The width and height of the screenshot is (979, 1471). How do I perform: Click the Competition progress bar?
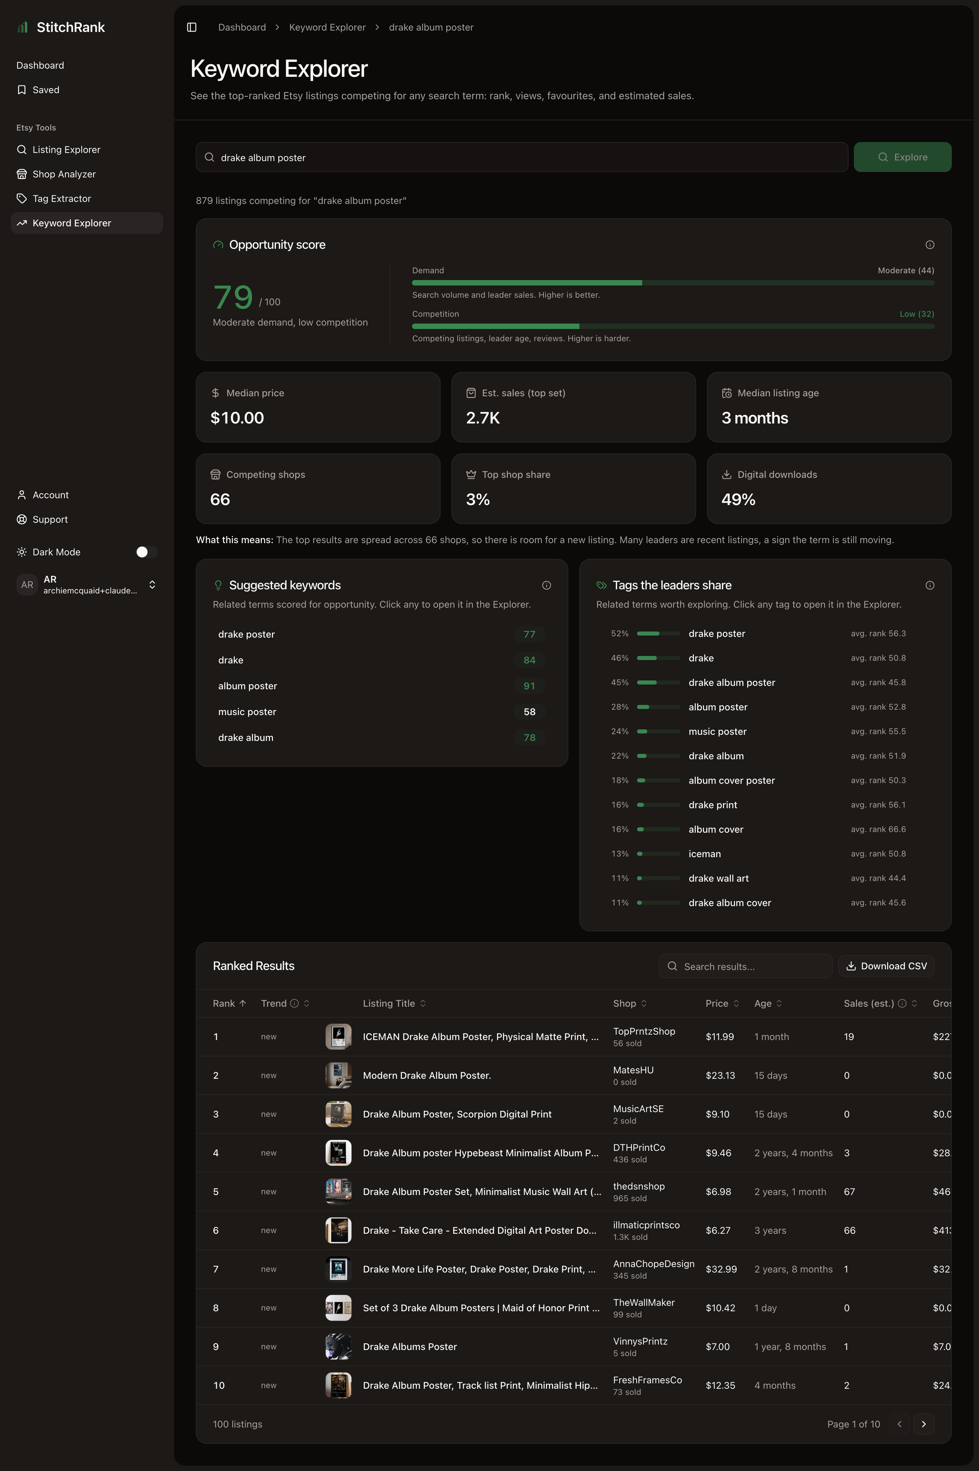(x=673, y=326)
